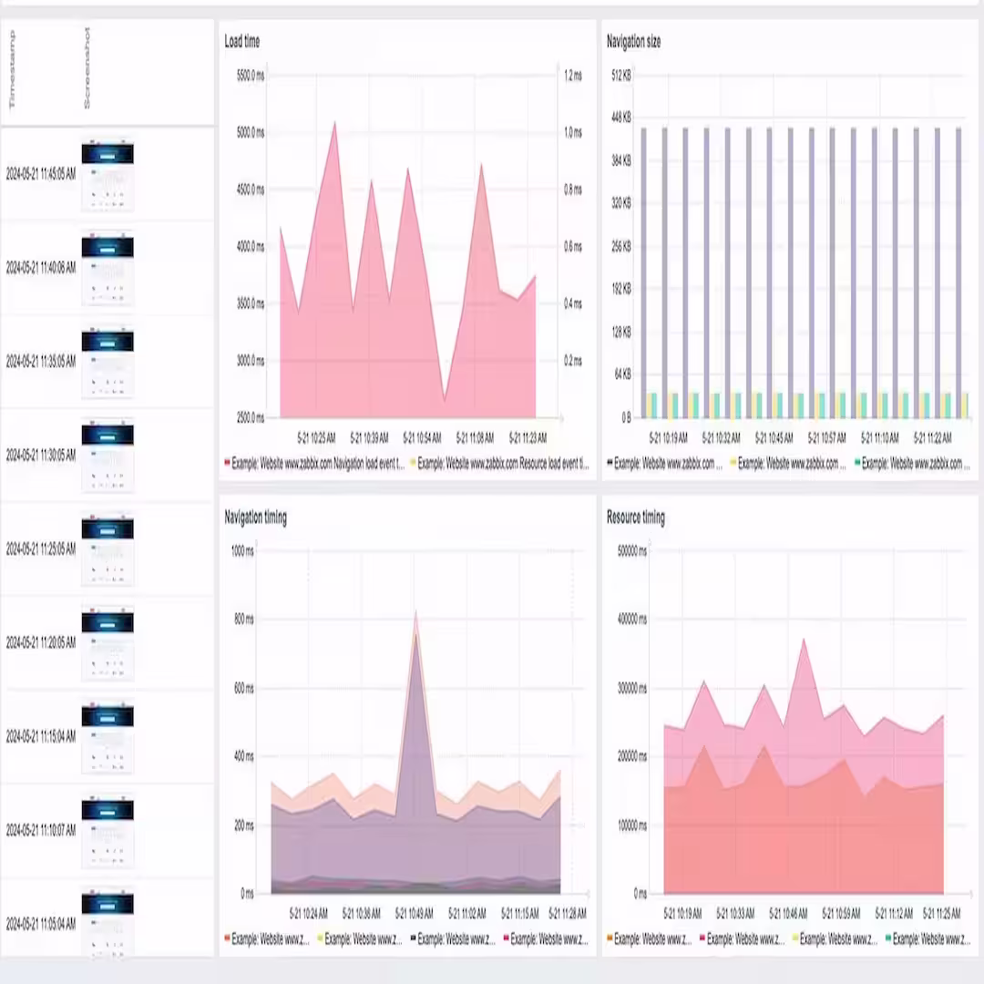Select the Load time panel header
The image size is (984, 984).
(x=241, y=41)
